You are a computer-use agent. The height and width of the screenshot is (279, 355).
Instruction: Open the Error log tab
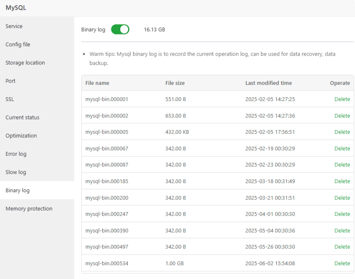pos(16,154)
